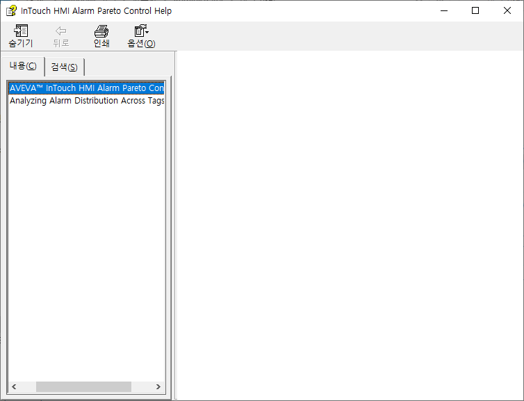
Task: Click the Hide (숨기기) toolbar icon
Action: pyautogui.click(x=21, y=31)
